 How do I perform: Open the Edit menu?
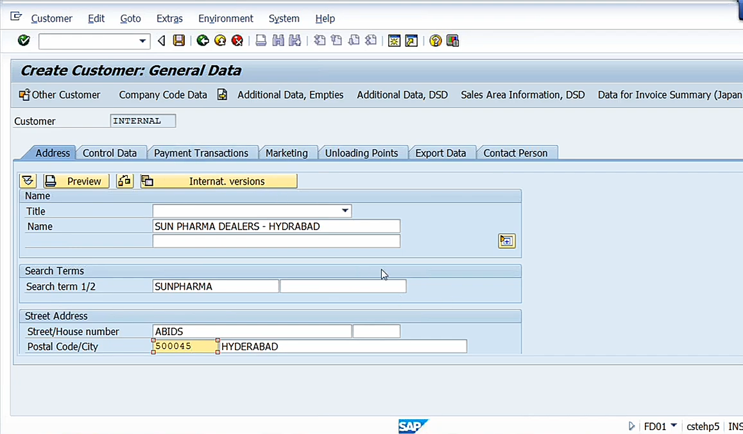[96, 19]
